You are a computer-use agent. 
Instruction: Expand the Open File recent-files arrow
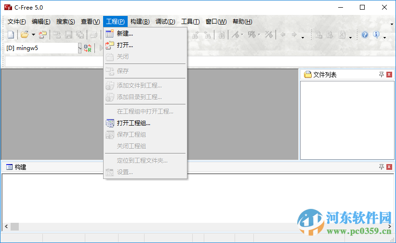coord(33,35)
